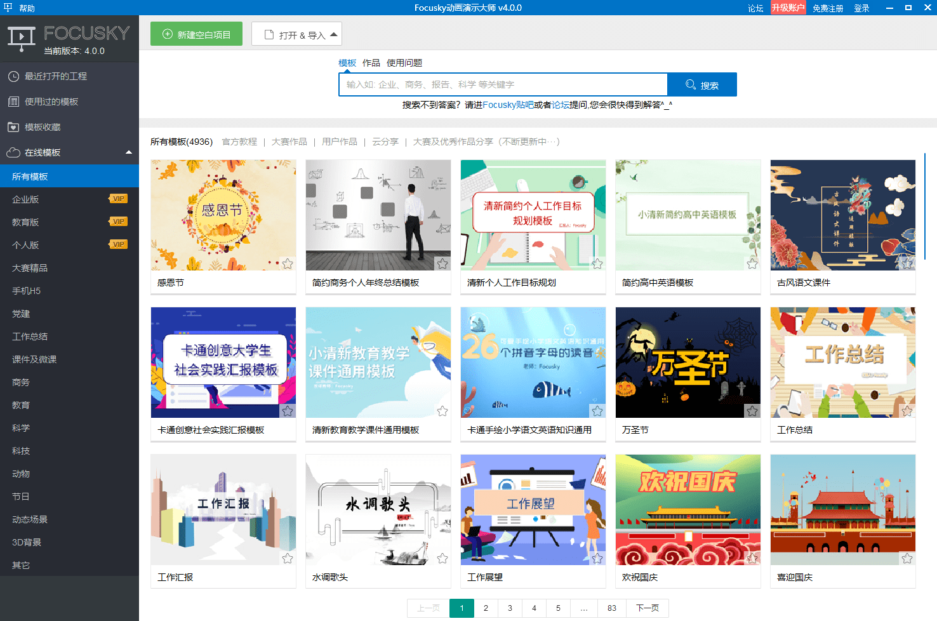Click 新建空白项目 button
The width and height of the screenshot is (937, 621).
[x=196, y=34]
